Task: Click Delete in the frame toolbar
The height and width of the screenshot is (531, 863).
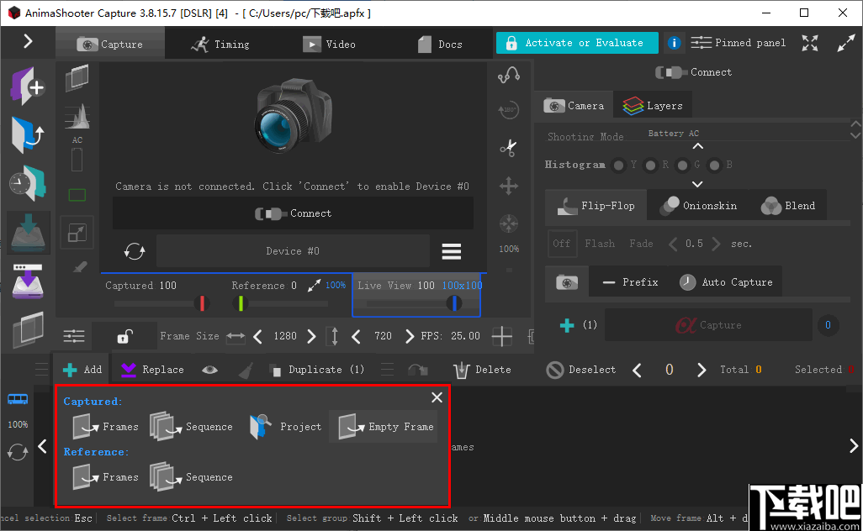Action: 482,370
